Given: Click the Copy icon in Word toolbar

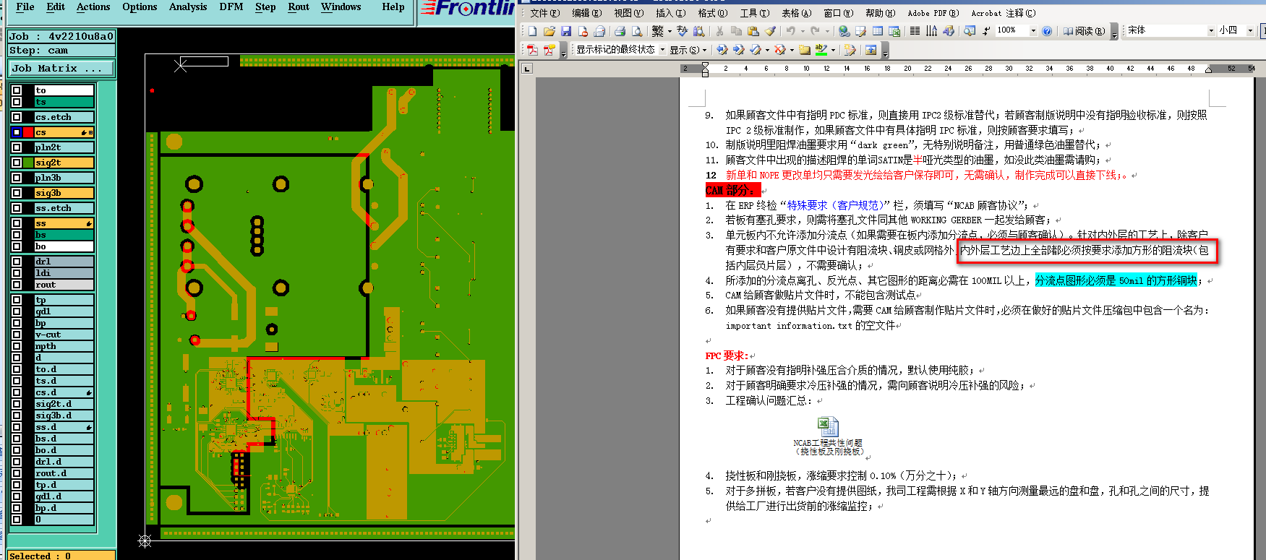Looking at the screenshot, I should (736, 31).
